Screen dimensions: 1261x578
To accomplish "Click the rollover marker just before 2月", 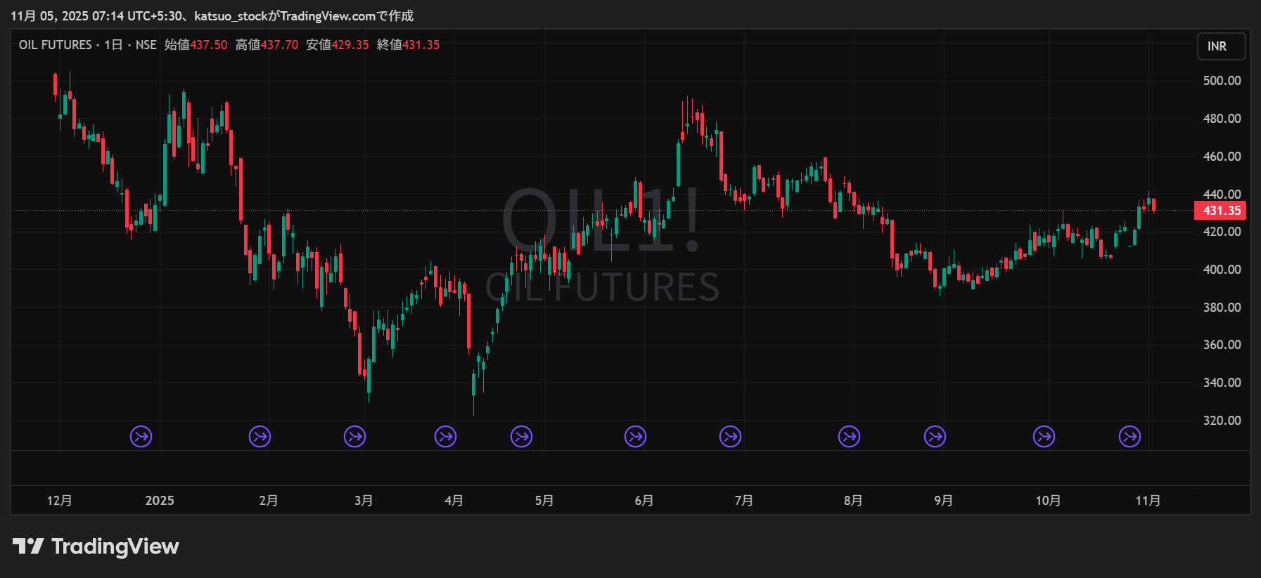I will (x=260, y=437).
